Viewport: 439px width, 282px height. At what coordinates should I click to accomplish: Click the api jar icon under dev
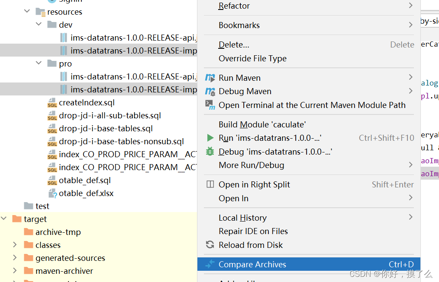point(64,38)
